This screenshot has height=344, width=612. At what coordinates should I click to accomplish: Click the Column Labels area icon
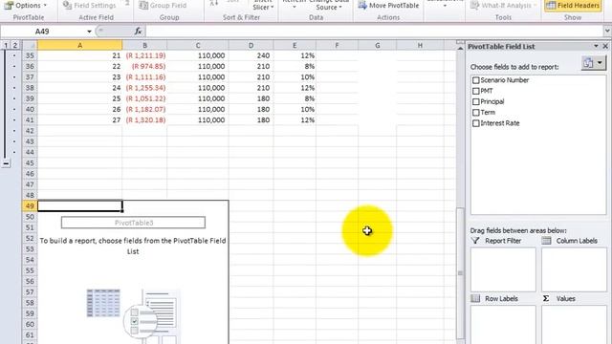click(546, 241)
